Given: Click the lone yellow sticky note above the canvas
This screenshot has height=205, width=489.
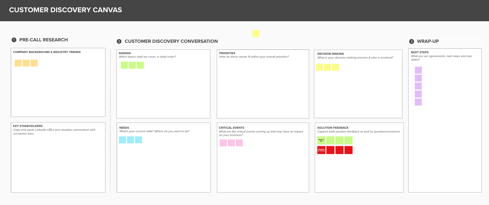Looking at the screenshot, I should click(256, 33).
